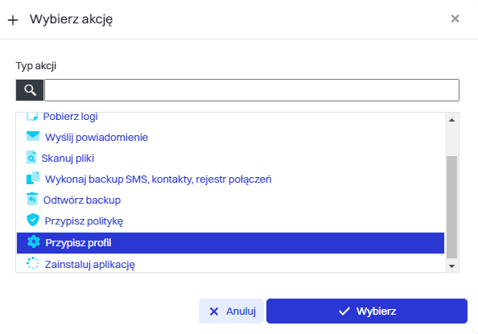Cancel the dialog with Anuluj
This screenshot has width=478, height=334.
[x=232, y=311]
